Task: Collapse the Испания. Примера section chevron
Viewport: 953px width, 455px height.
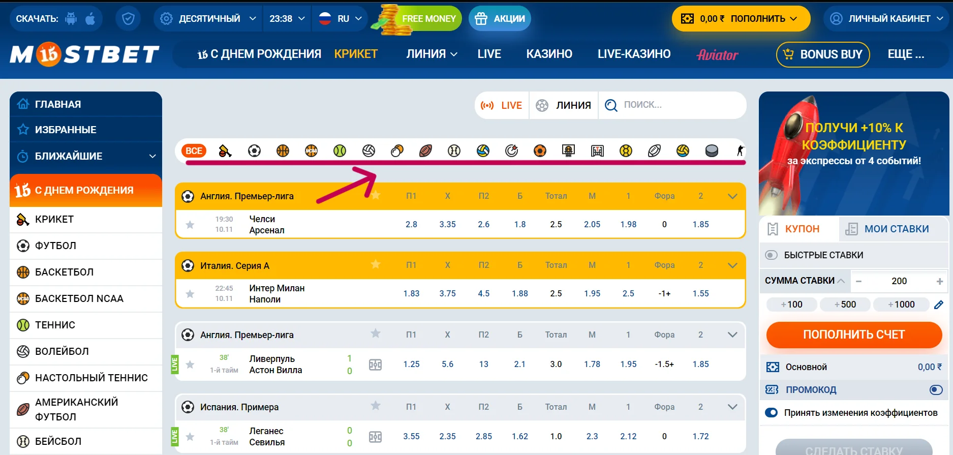Action: coord(732,407)
